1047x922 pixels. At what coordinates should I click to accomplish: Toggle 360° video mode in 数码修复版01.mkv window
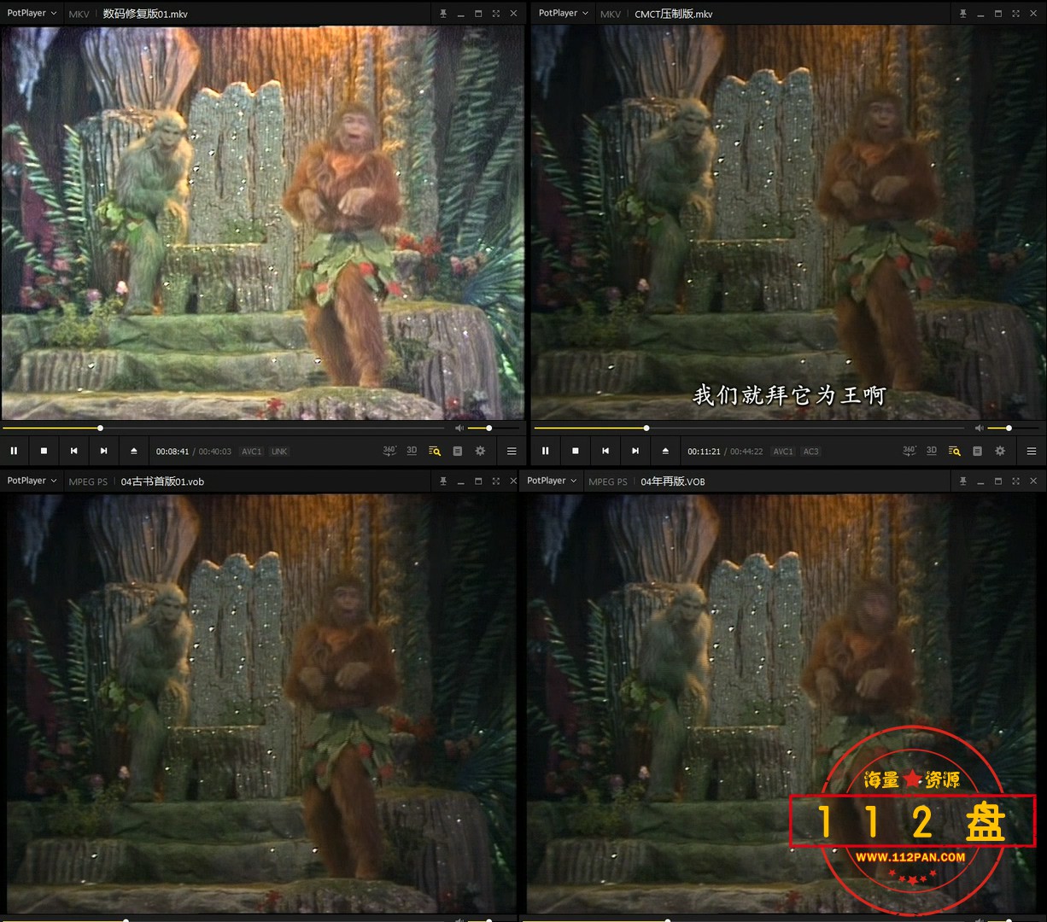pyautogui.click(x=389, y=451)
